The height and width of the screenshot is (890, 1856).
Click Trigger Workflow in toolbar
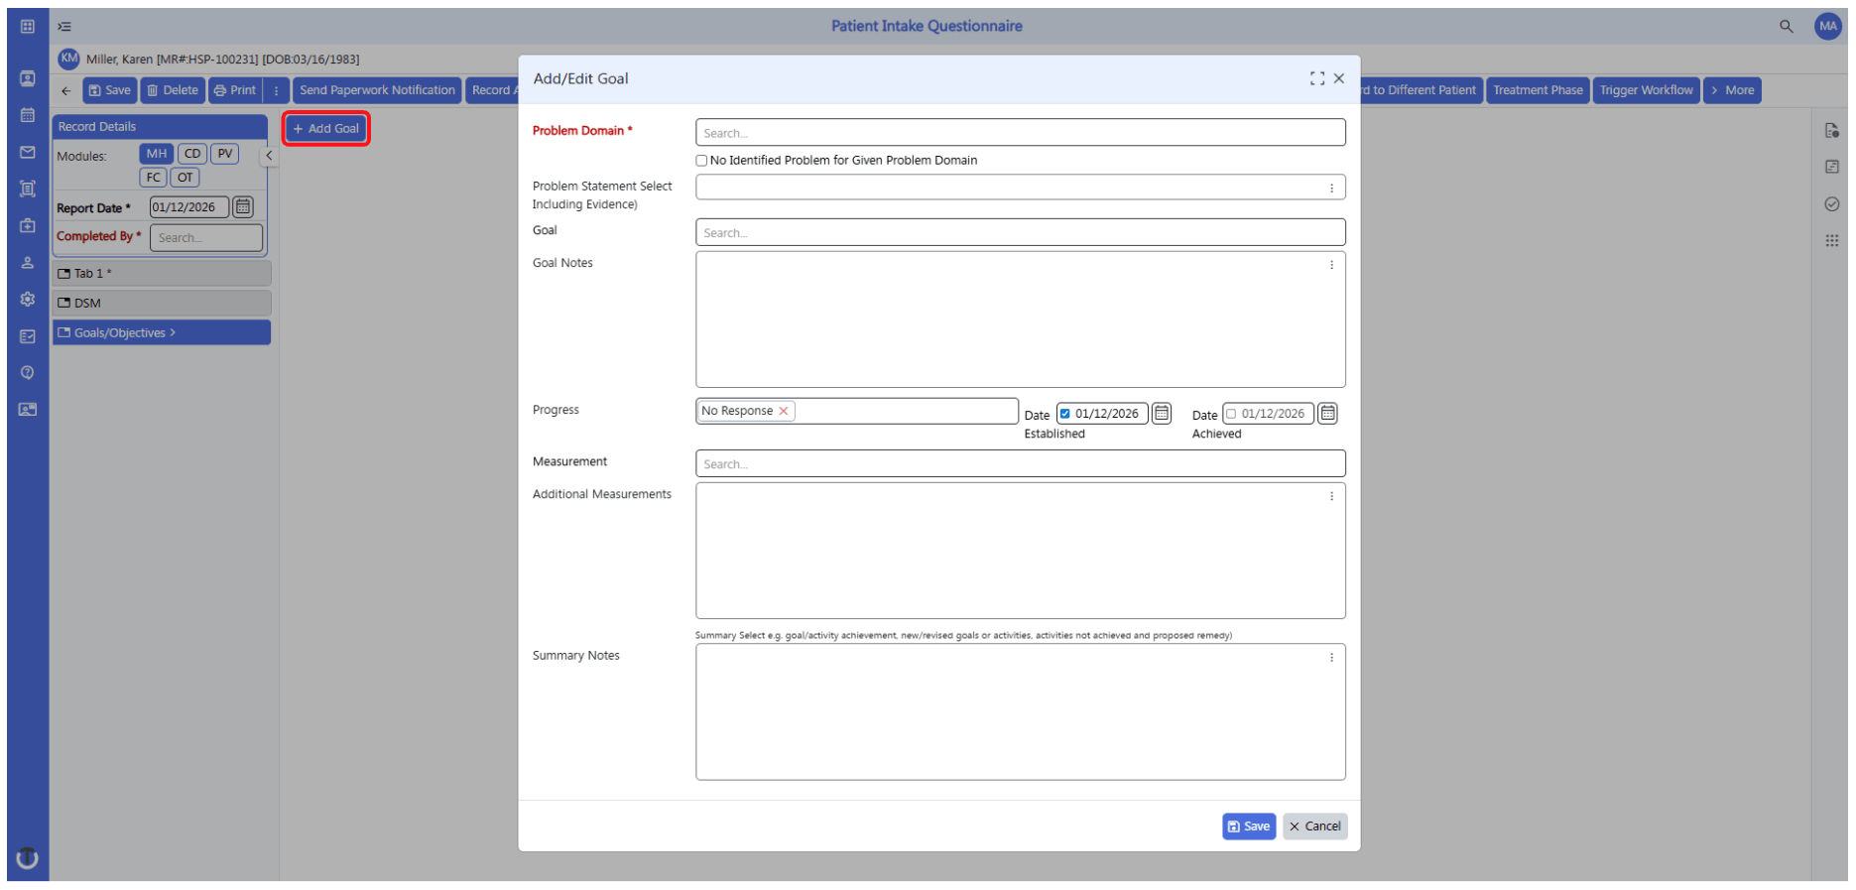pos(1646,90)
